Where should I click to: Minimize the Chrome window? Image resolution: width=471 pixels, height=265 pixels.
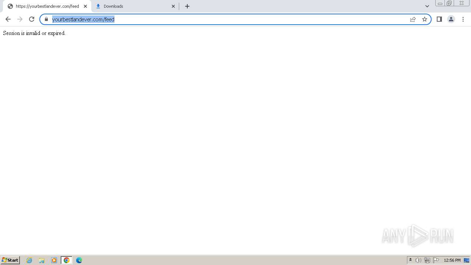pyautogui.click(x=440, y=3)
